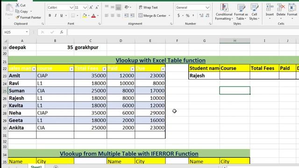Toggle underline formatting

(x=61, y=15)
